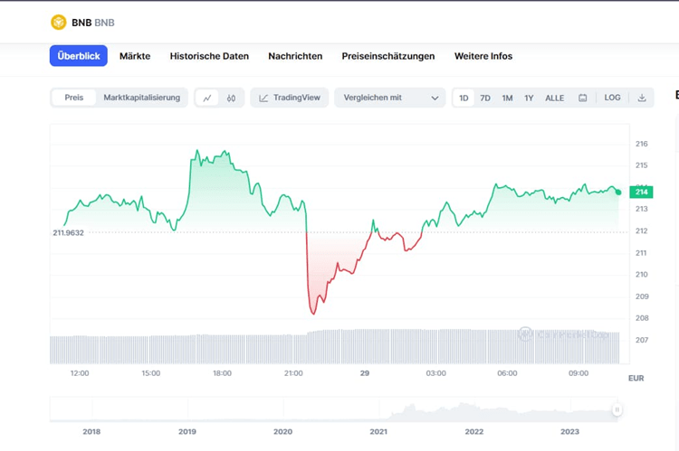679x451 pixels.
Task: Click the 21:00 time axis label
Action: coord(293,373)
